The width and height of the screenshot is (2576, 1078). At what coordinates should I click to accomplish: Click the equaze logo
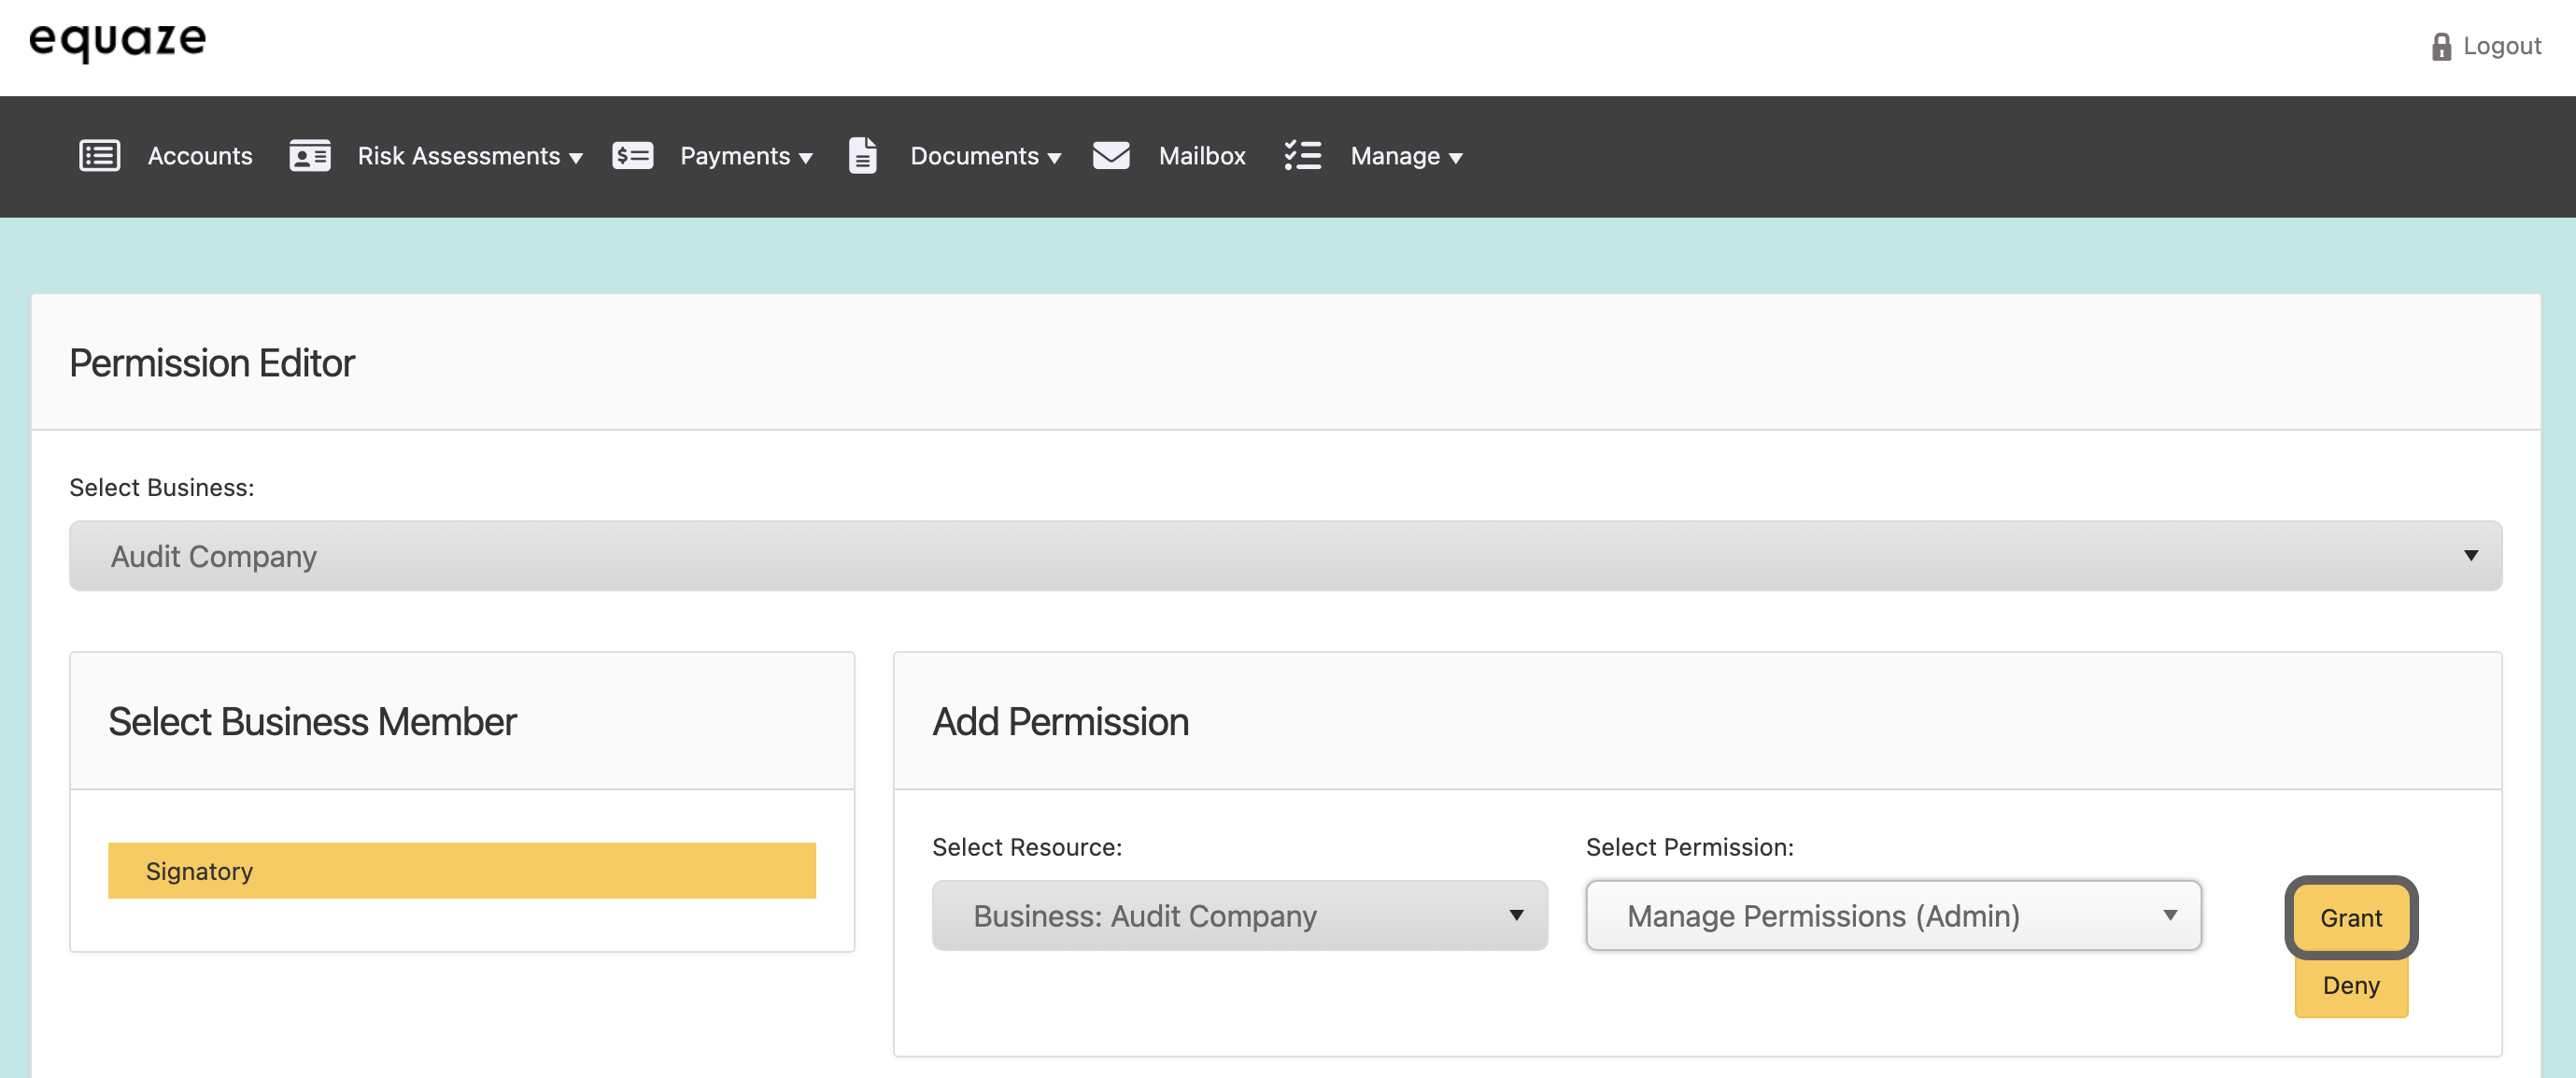(118, 42)
